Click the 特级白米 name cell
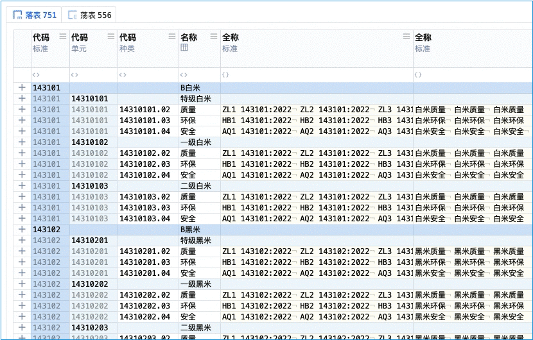Viewport: 533px width, 340px height. click(200, 99)
